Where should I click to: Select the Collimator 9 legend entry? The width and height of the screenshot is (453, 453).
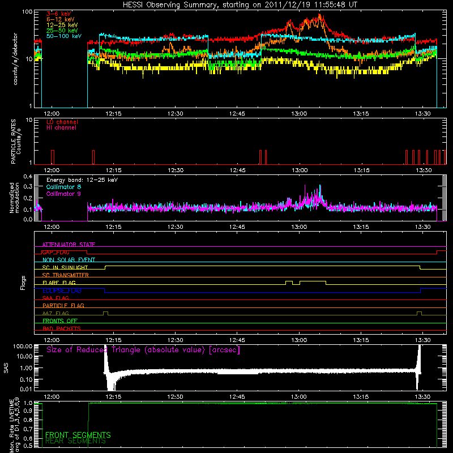click(x=63, y=194)
